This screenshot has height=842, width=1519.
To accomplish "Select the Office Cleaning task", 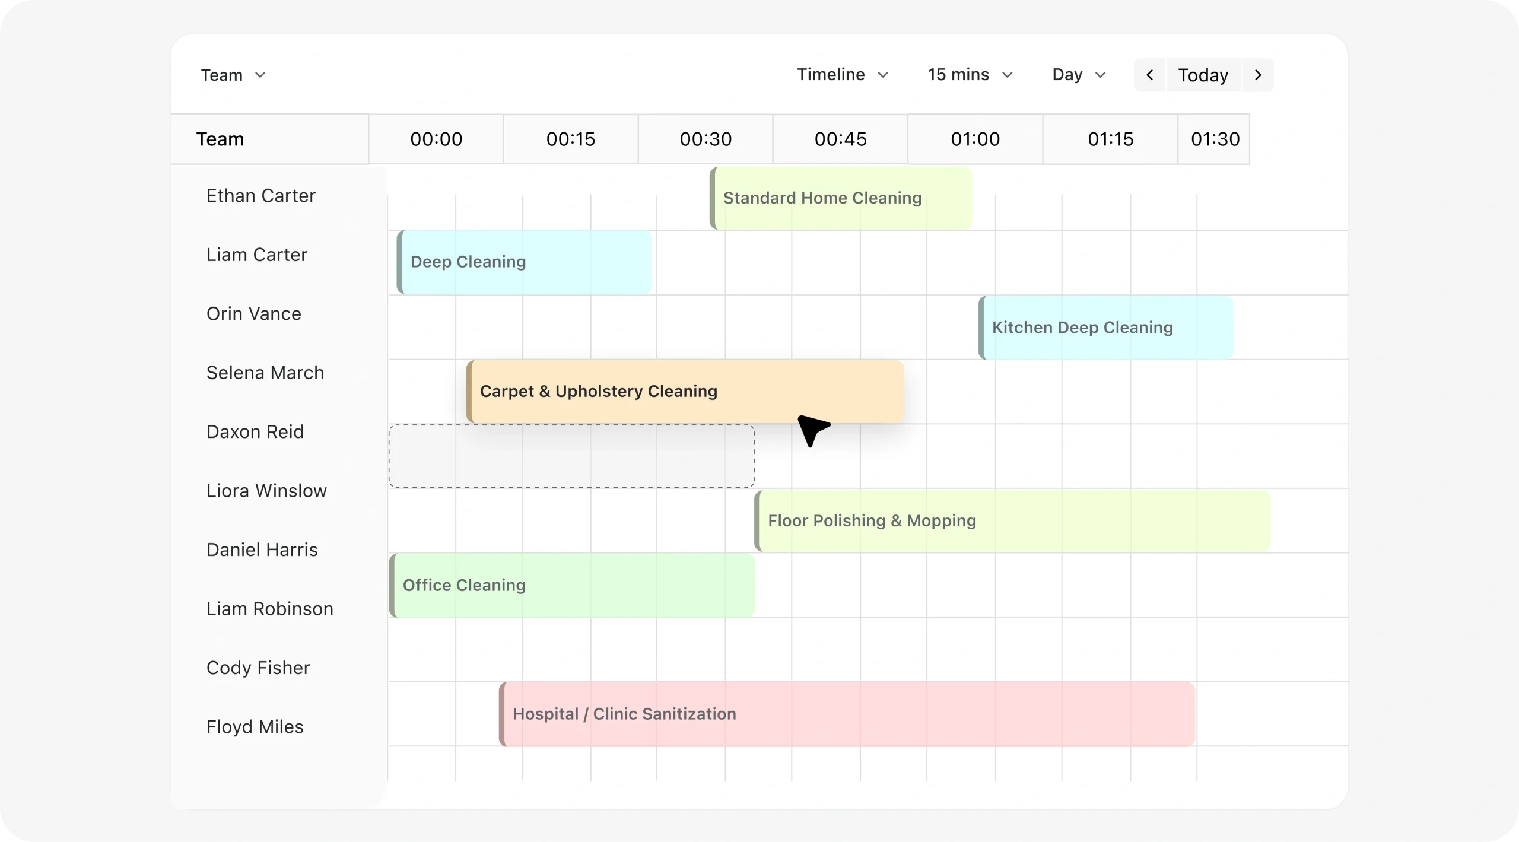I will coord(572,585).
